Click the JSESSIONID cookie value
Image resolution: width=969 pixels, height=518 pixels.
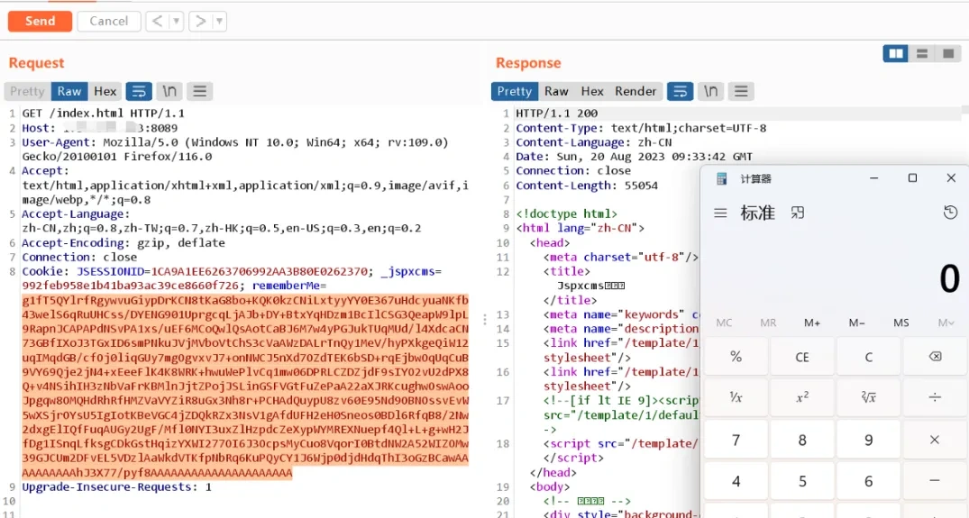tap(260, 271)
